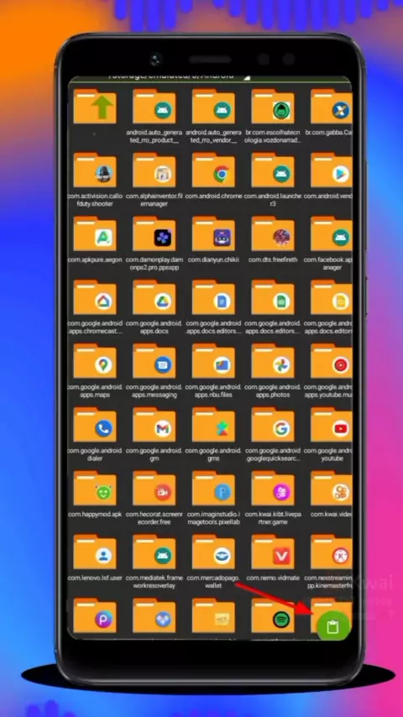Open com.google.android.apps.messaging folder

point(154,361)
